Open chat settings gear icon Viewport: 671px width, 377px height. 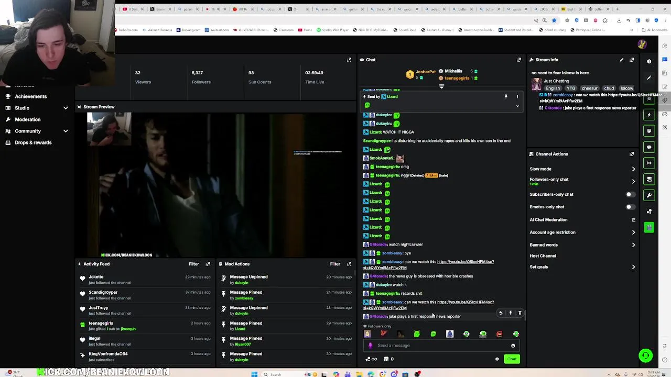[x=497, y=359]
